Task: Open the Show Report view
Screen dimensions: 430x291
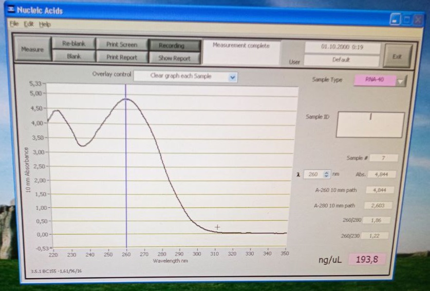Action: pos(174,58)
